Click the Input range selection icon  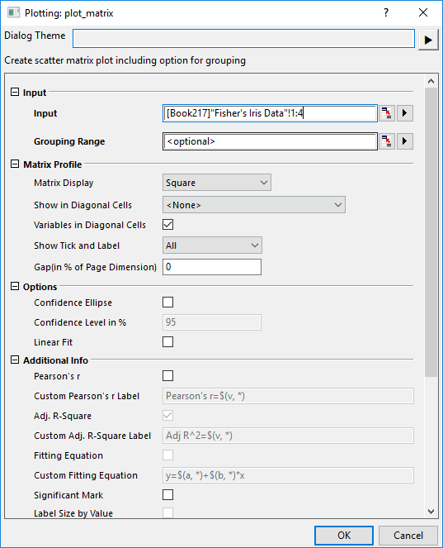[x=387, y=113]
